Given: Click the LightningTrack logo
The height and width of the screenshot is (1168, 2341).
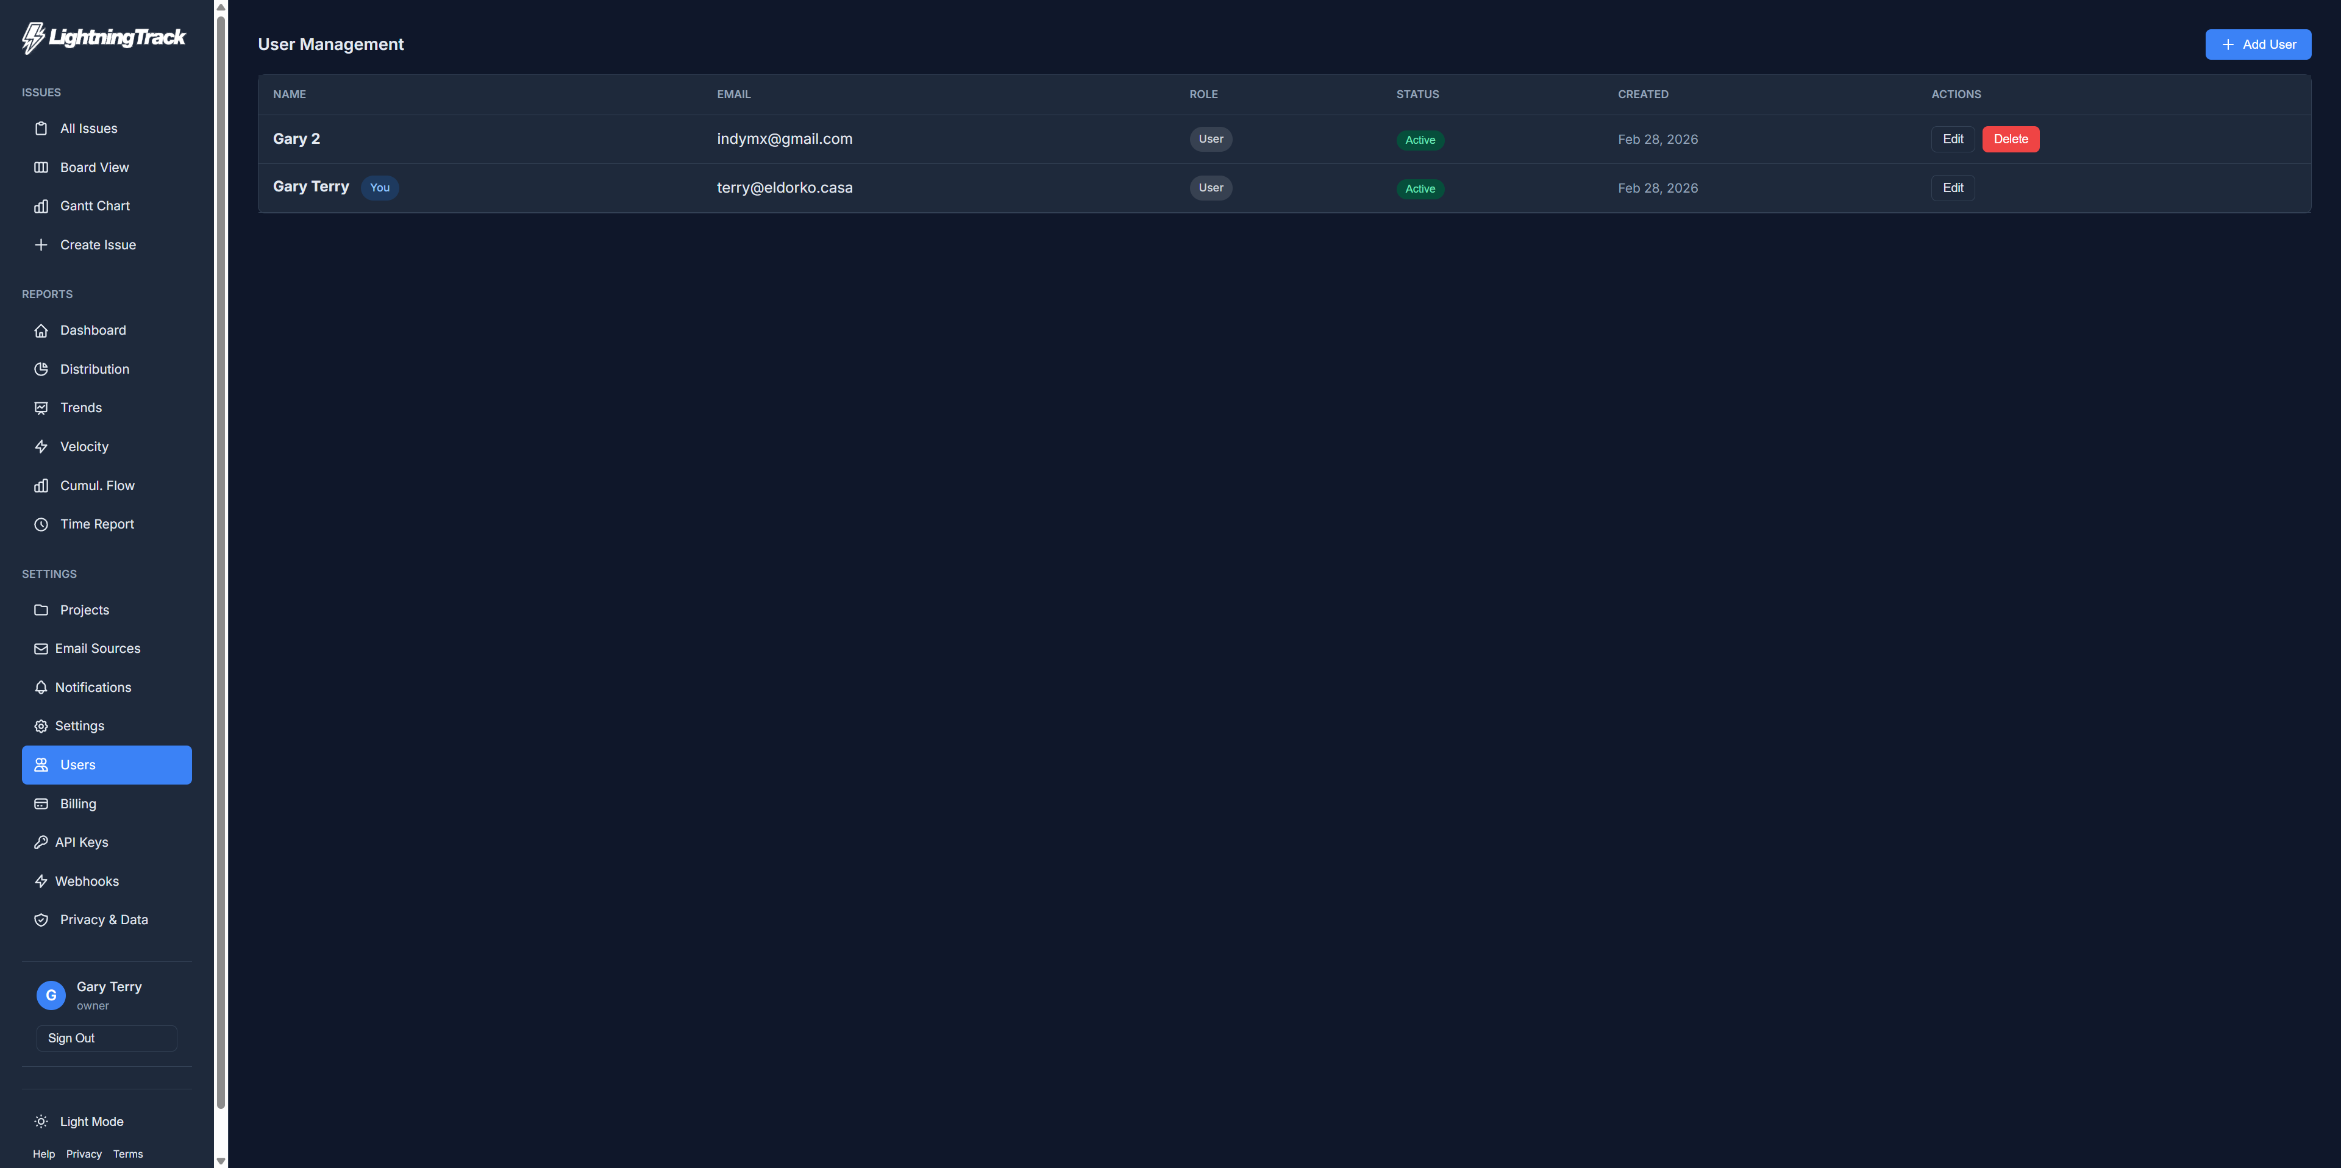Looking at the screenshot, I should pyautogui.click(x=102, y=37).
